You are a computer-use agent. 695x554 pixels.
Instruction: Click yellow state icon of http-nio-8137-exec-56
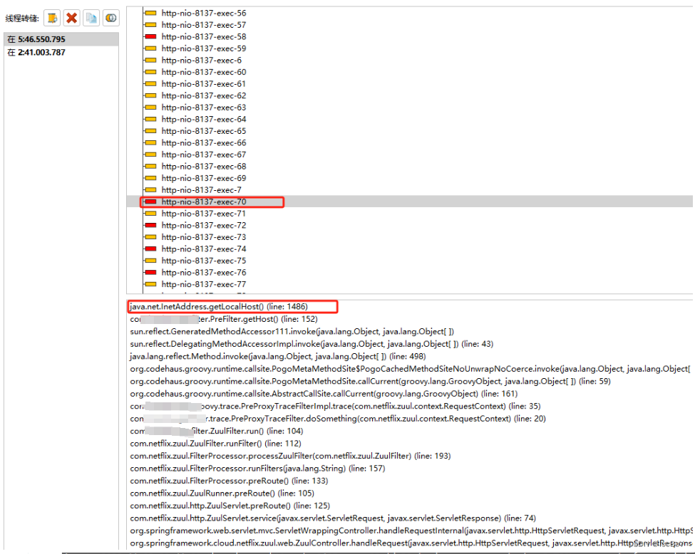point(150,13)
